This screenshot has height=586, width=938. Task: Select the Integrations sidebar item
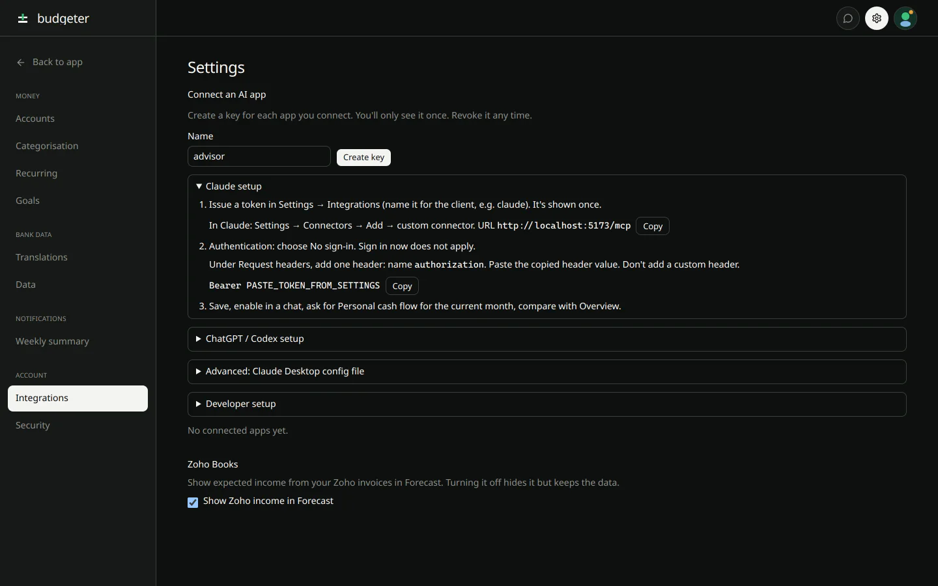coord(78,398)
